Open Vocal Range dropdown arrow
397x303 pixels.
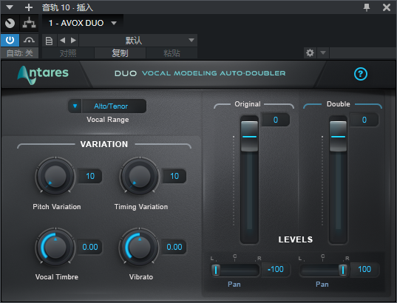click(x=75, y=106)
